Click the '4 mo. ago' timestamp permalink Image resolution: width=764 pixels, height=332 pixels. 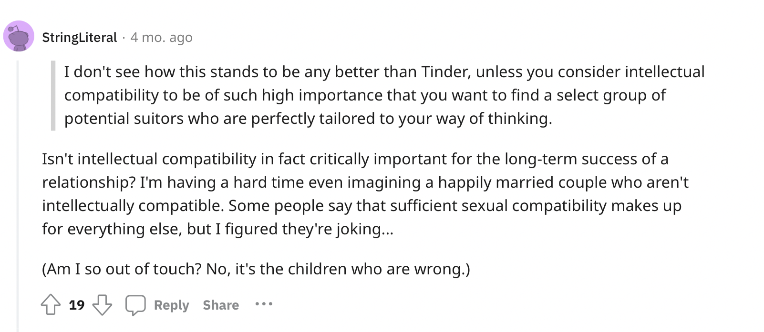click(161, 37)
